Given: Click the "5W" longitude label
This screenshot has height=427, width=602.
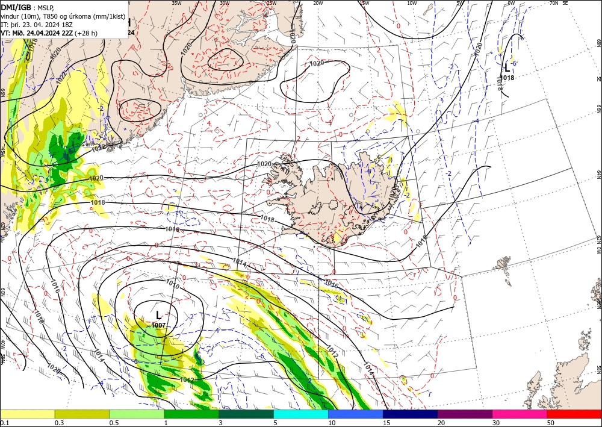Looking at the screenshot, I should coord(460,3).
